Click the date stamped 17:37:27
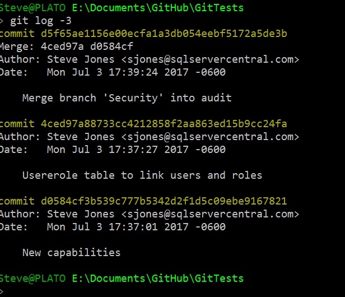This screenshot has width=345, height=297. pyautogui.click(x=136, y=149)
